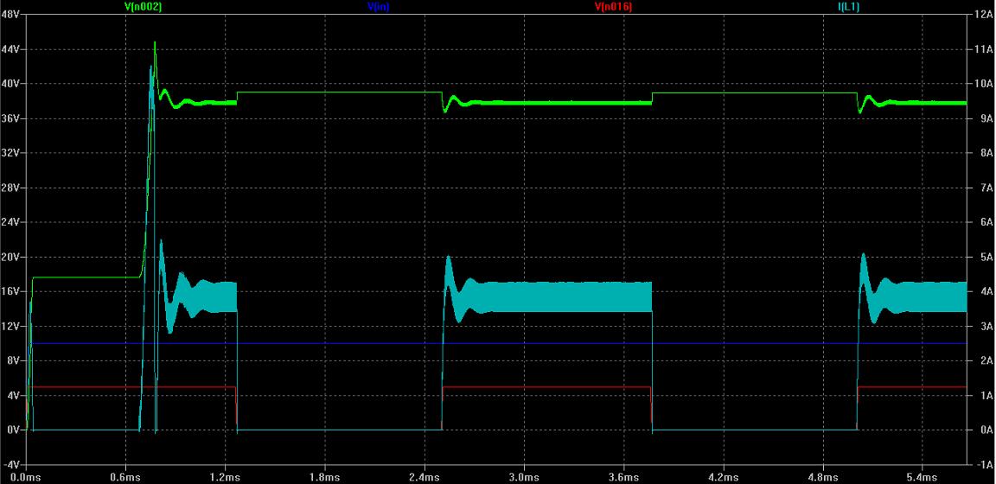The width and height of the screenshot is (996, 484).
Task: Select the cyan I(L1) trace label
Action: click(x=848, y=6)
